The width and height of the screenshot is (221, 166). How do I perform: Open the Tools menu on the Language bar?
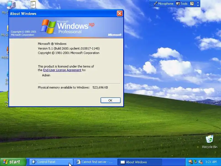pyautogui.click(x=182, y=4)
